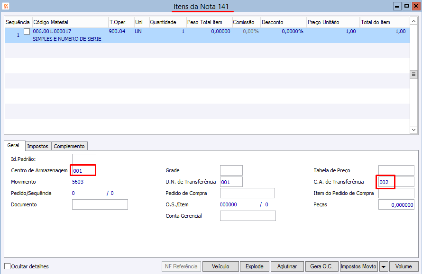Click the grid scrollbar down arrow
Viewport: 422px width, 274px height.
(413, 130)
